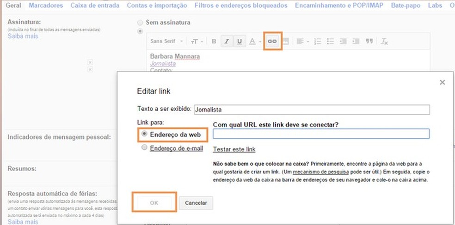Close the Editar link dialog
This screenshot has height=225, width=455.
pyautogui.click(x=442, y=83)
